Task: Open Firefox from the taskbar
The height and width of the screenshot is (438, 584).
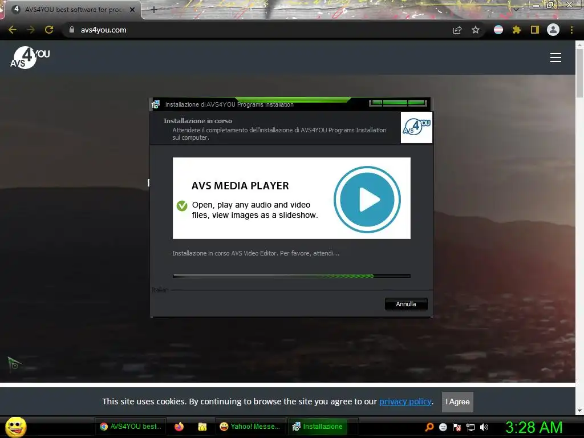Action: [x=179, y=427]
